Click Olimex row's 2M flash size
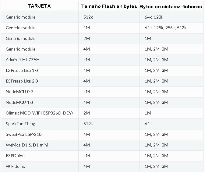This screenshot has height=173, width=205. (87, 113)
